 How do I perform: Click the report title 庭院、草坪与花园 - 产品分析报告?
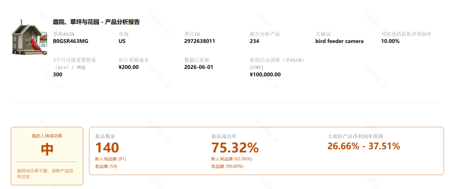pyautogui.click(x=96, y=22)
